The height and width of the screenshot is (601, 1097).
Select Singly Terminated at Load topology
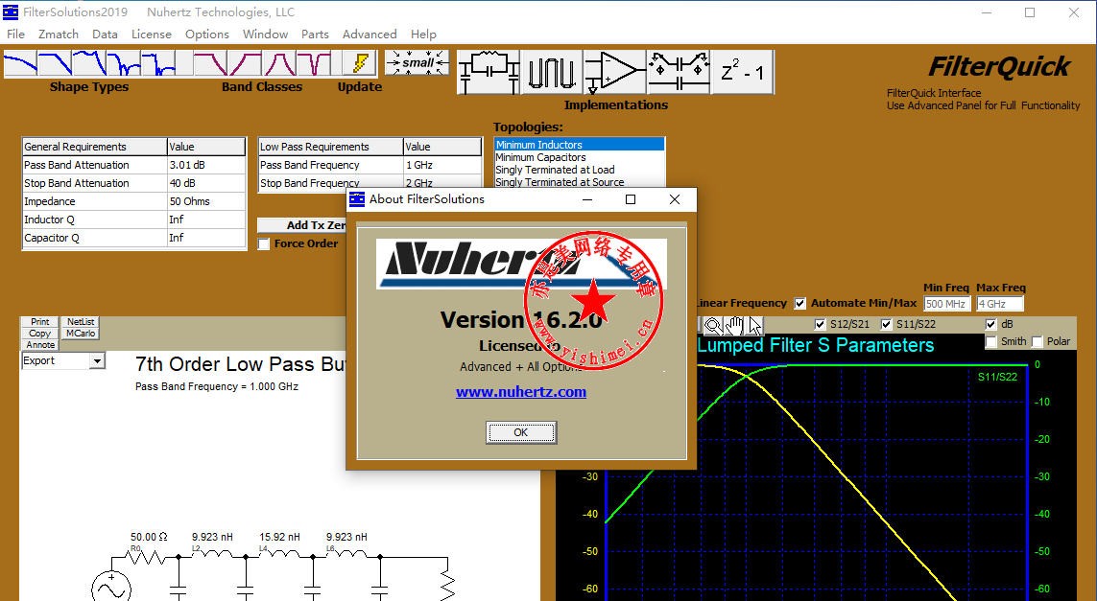(580, 170)
